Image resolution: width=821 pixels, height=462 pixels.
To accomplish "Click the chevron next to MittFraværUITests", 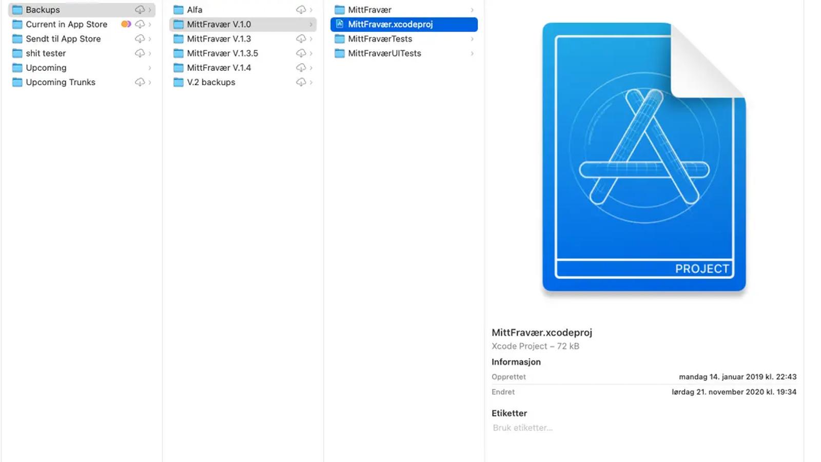I will click(x=472, y=53).
